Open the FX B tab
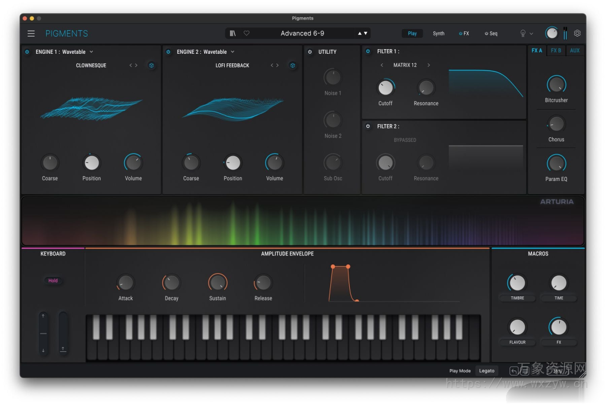Screen dimensions: 606x404 [556, 51]
